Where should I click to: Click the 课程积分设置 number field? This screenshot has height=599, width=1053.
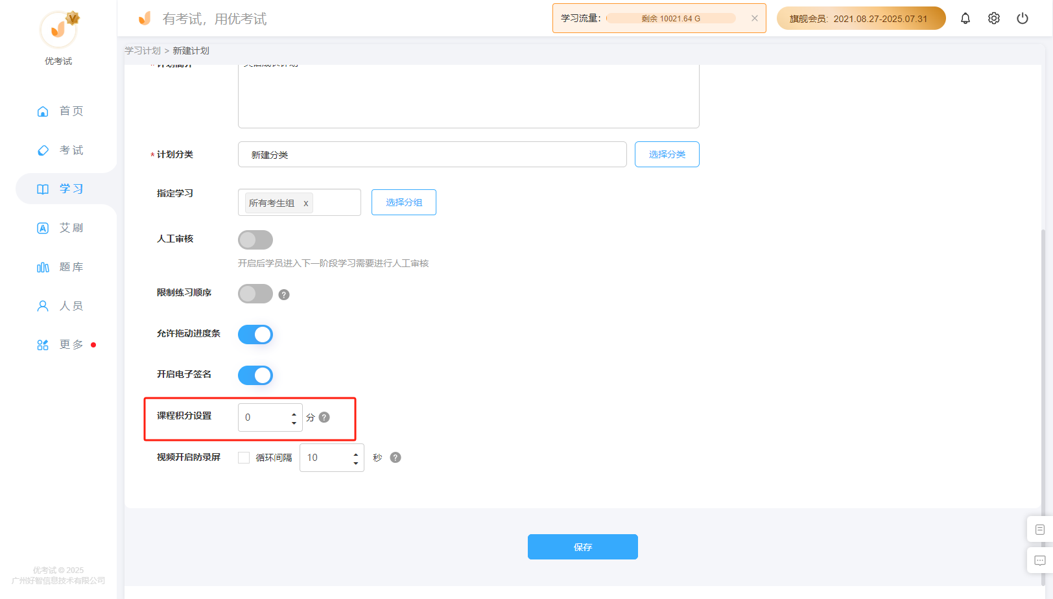pyautogui.click(x=270, y=417)
